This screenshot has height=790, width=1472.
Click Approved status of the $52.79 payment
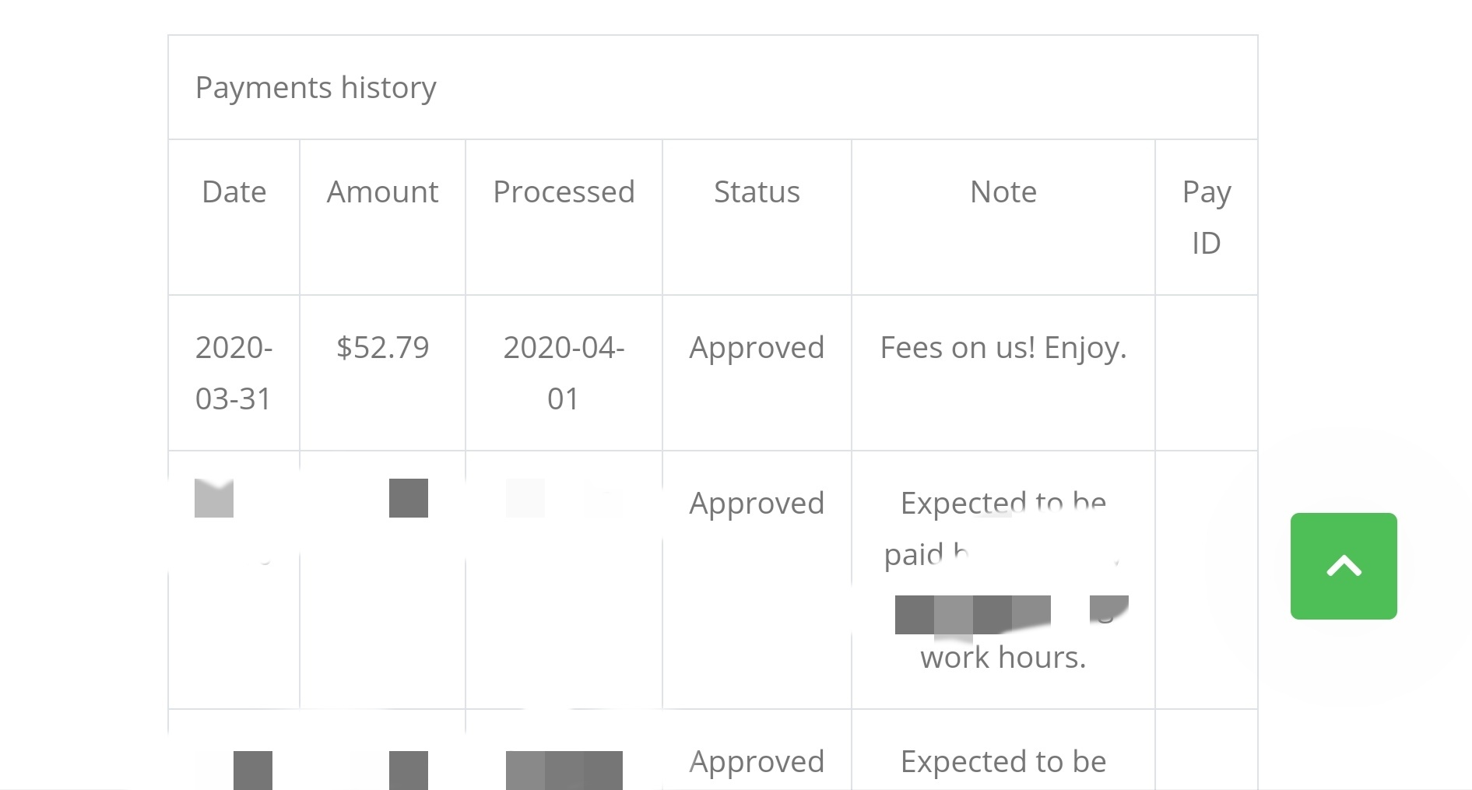pyautogui.click(x=757, y=347)
